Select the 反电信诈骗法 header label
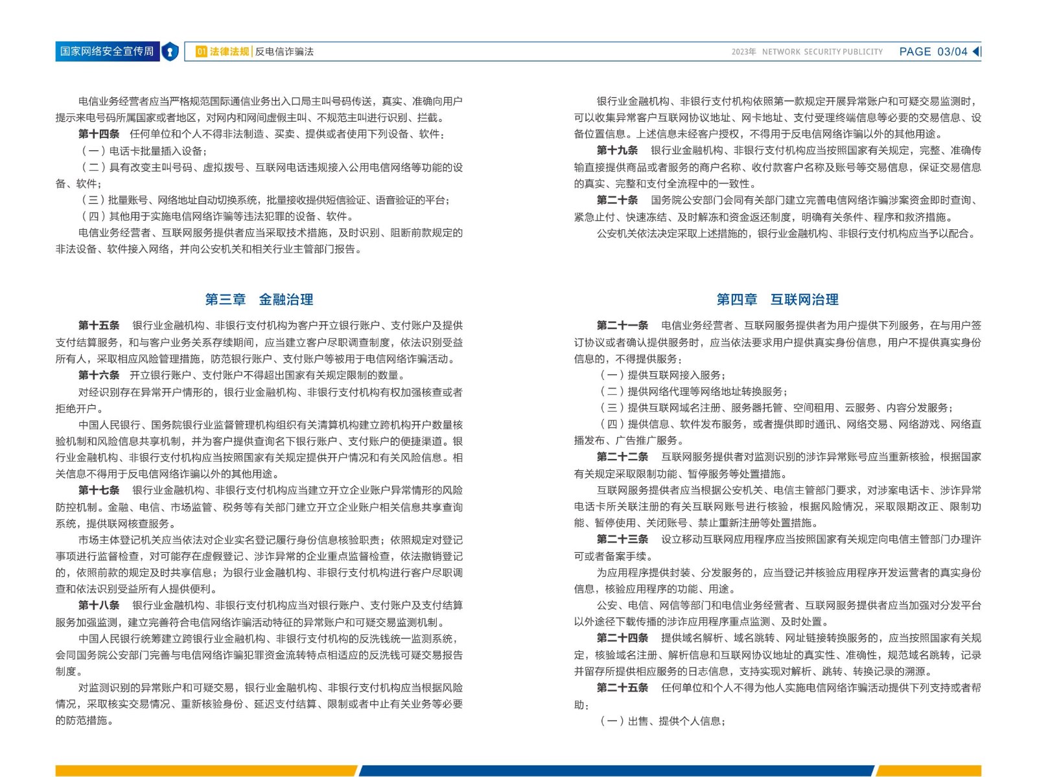This screenshot has width=1037, height=777. pos(285,52)
